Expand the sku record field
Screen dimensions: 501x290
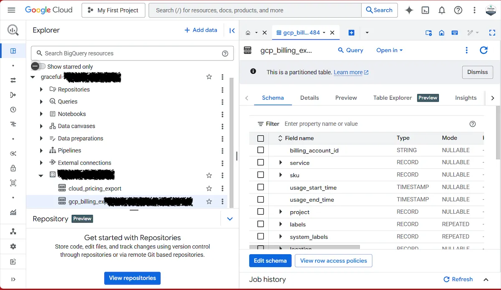tap(281, 175)
